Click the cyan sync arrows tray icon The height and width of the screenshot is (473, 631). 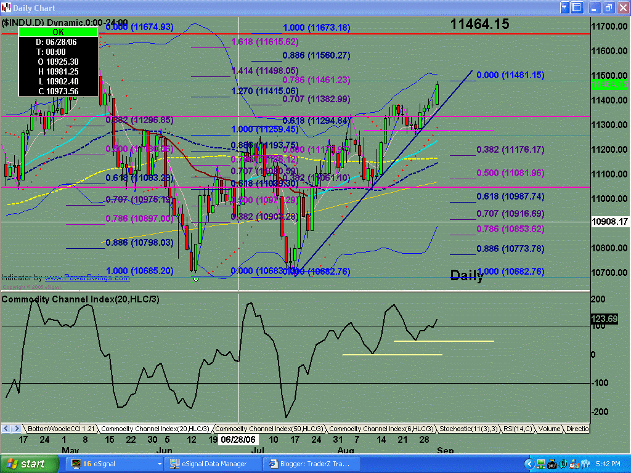point(563,464)
